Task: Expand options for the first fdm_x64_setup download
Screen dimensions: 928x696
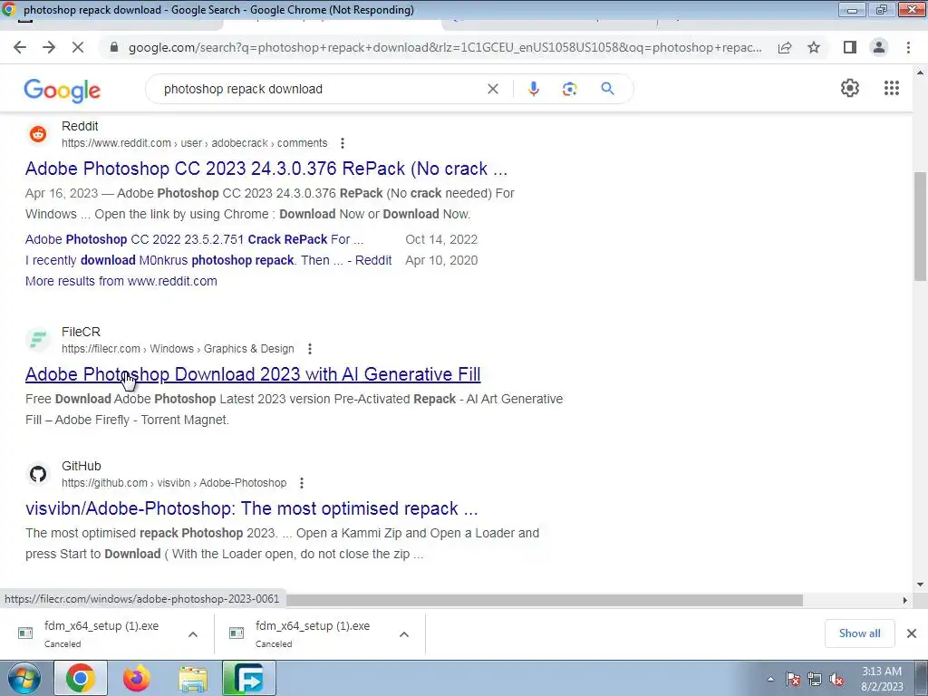Action: coord(193,634)
